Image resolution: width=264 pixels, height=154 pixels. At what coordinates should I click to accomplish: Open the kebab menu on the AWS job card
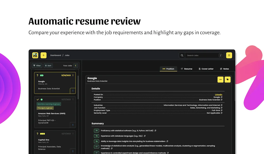pos(73,99)
